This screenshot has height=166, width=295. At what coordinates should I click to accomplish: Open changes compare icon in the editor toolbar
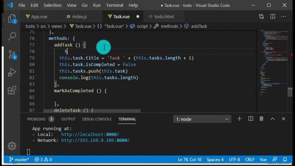(261, 17)
